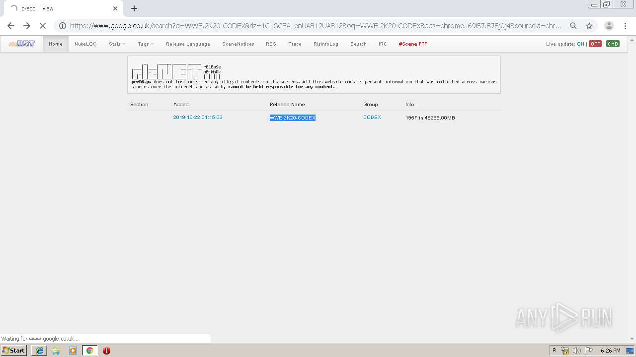Open RlsInfoLog page
The image size is (636, 357).
[326, 44]
